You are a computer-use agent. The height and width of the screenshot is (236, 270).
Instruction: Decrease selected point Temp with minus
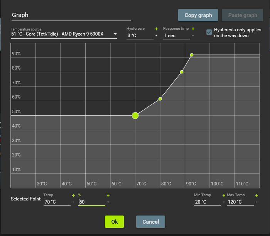tap(73, 202)
